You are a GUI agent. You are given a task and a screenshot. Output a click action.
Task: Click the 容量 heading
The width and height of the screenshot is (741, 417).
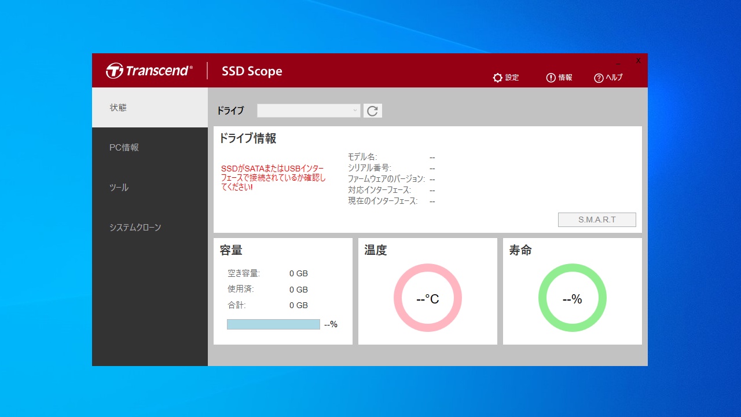click(x=231, y=250)
